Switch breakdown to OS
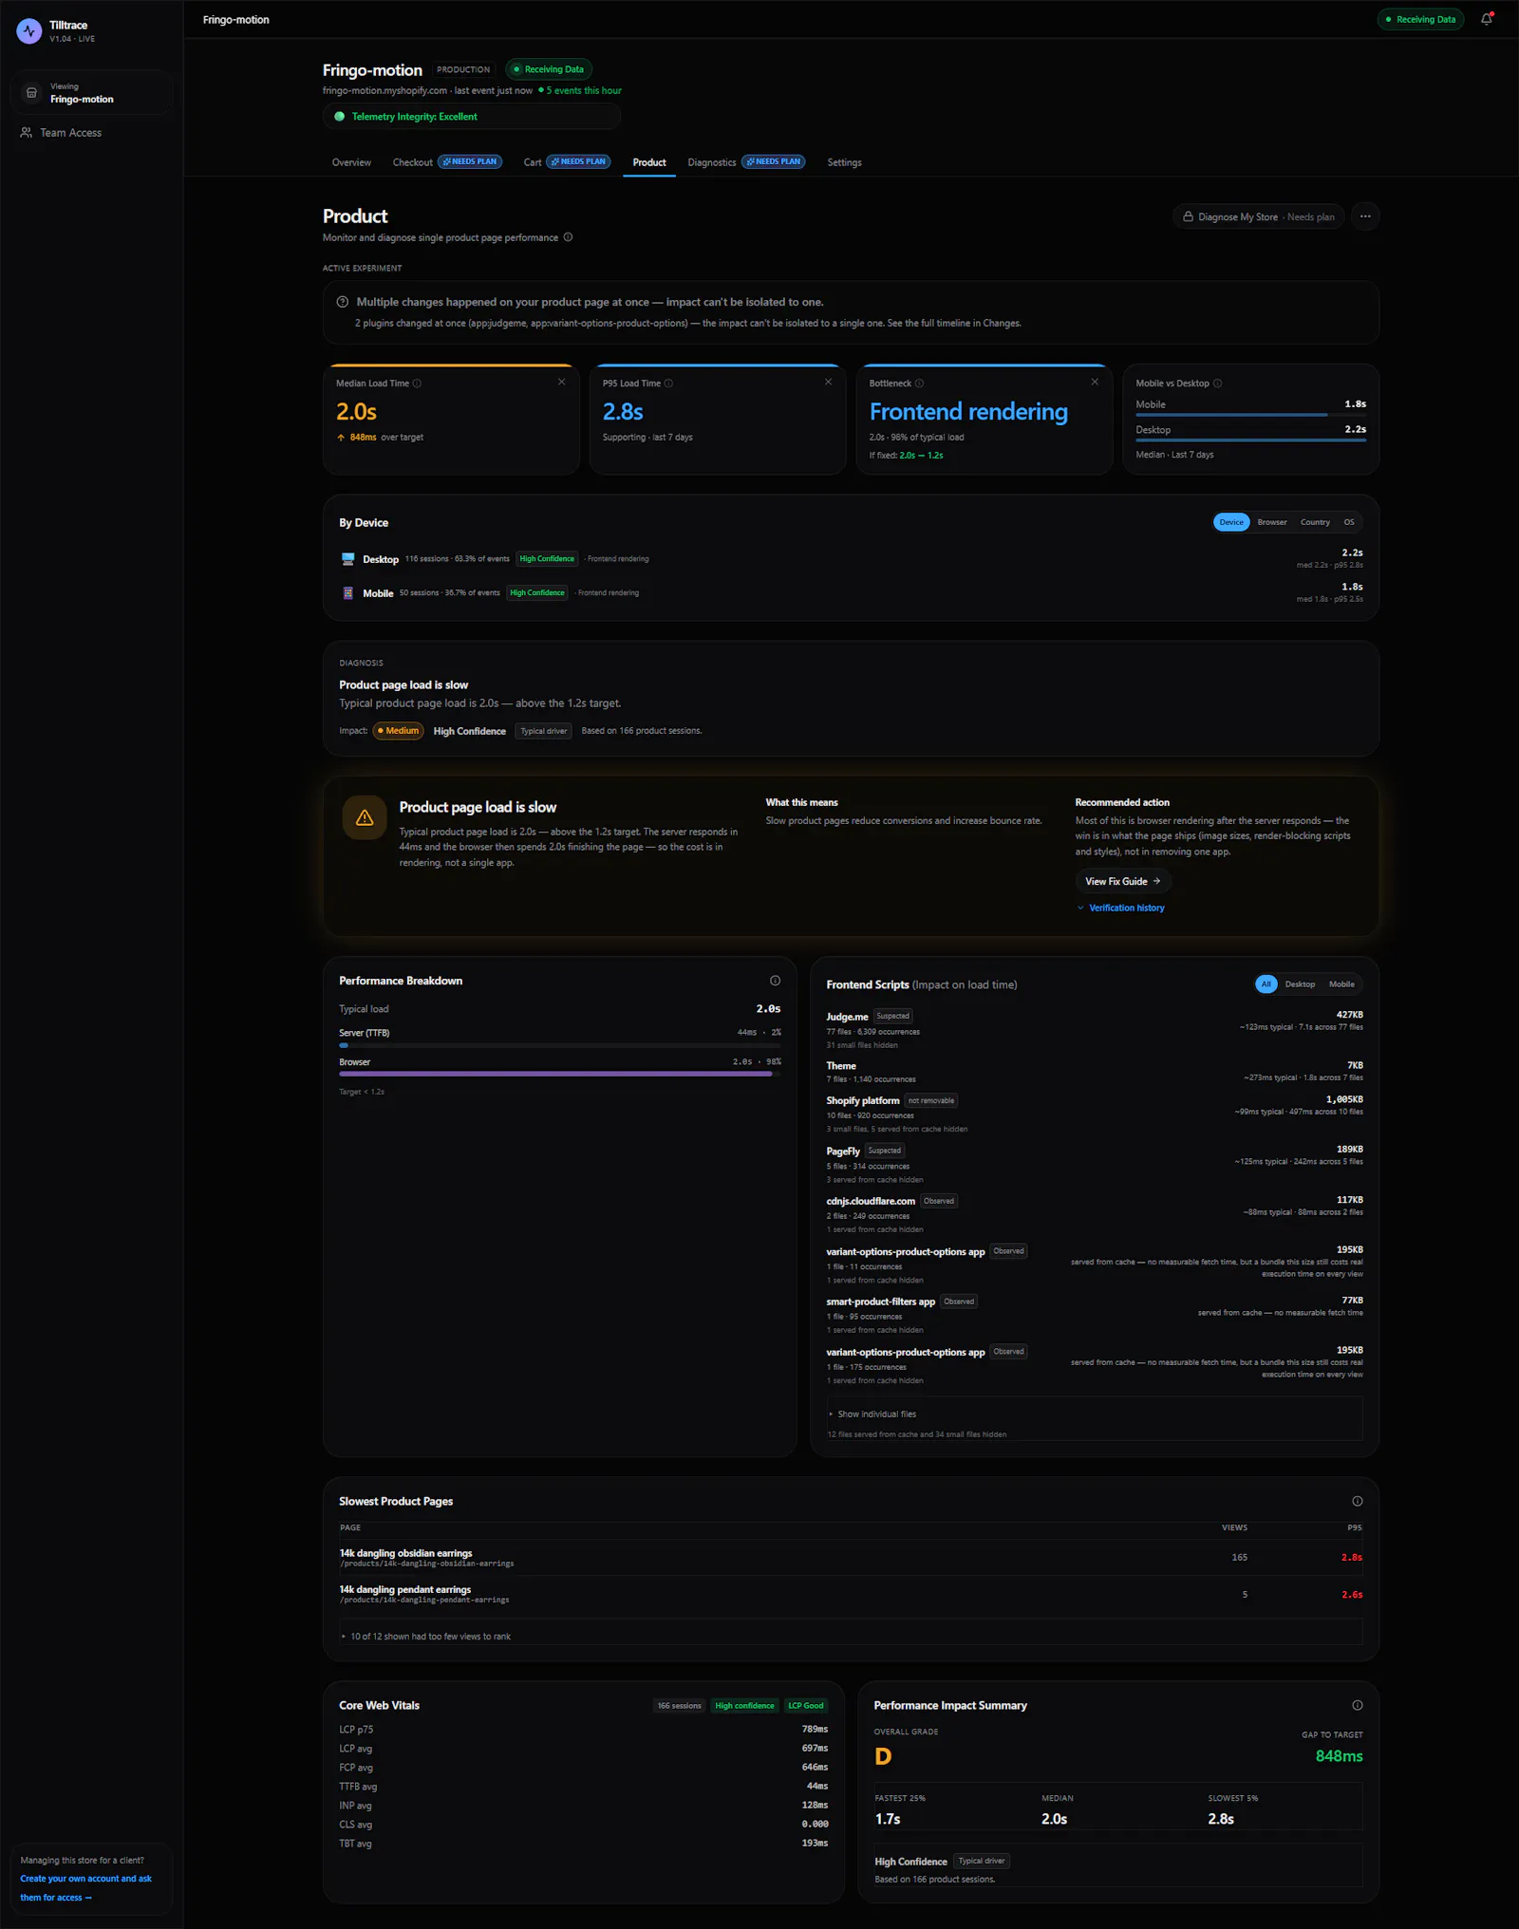The width and height of the screenshot is (1519, 1929). point(1349,522)
